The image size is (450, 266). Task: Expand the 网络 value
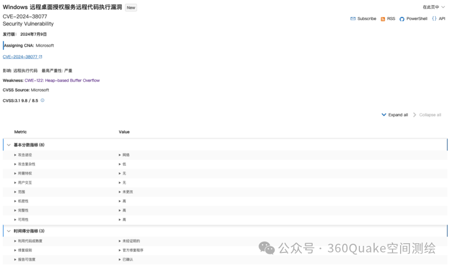coord(124,155)
